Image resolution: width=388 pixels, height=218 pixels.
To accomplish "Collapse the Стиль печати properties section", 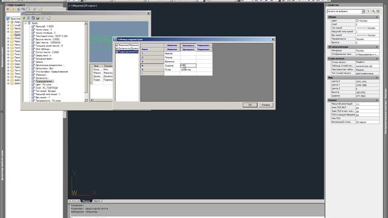I will (377, 59).
